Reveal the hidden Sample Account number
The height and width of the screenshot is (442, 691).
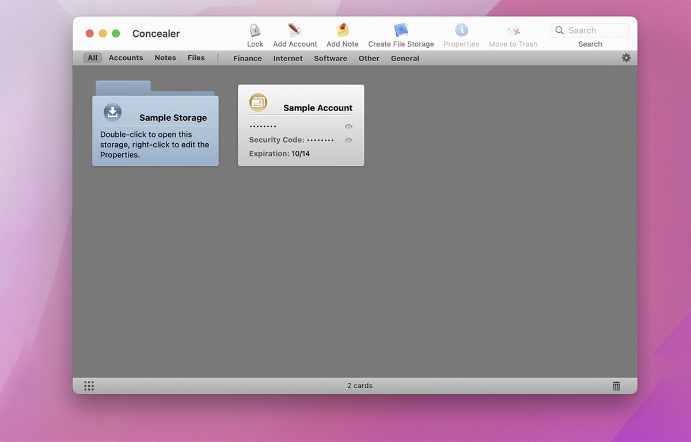pos(348,127)
